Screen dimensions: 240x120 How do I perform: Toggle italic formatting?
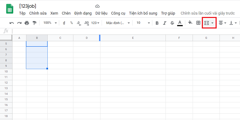[x=164, y=23]
